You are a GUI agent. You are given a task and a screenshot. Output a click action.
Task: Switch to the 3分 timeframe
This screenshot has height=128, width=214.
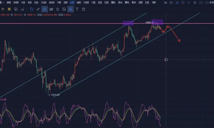pos(30,3)
